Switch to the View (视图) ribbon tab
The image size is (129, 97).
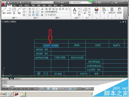click(x=33, y=5)
